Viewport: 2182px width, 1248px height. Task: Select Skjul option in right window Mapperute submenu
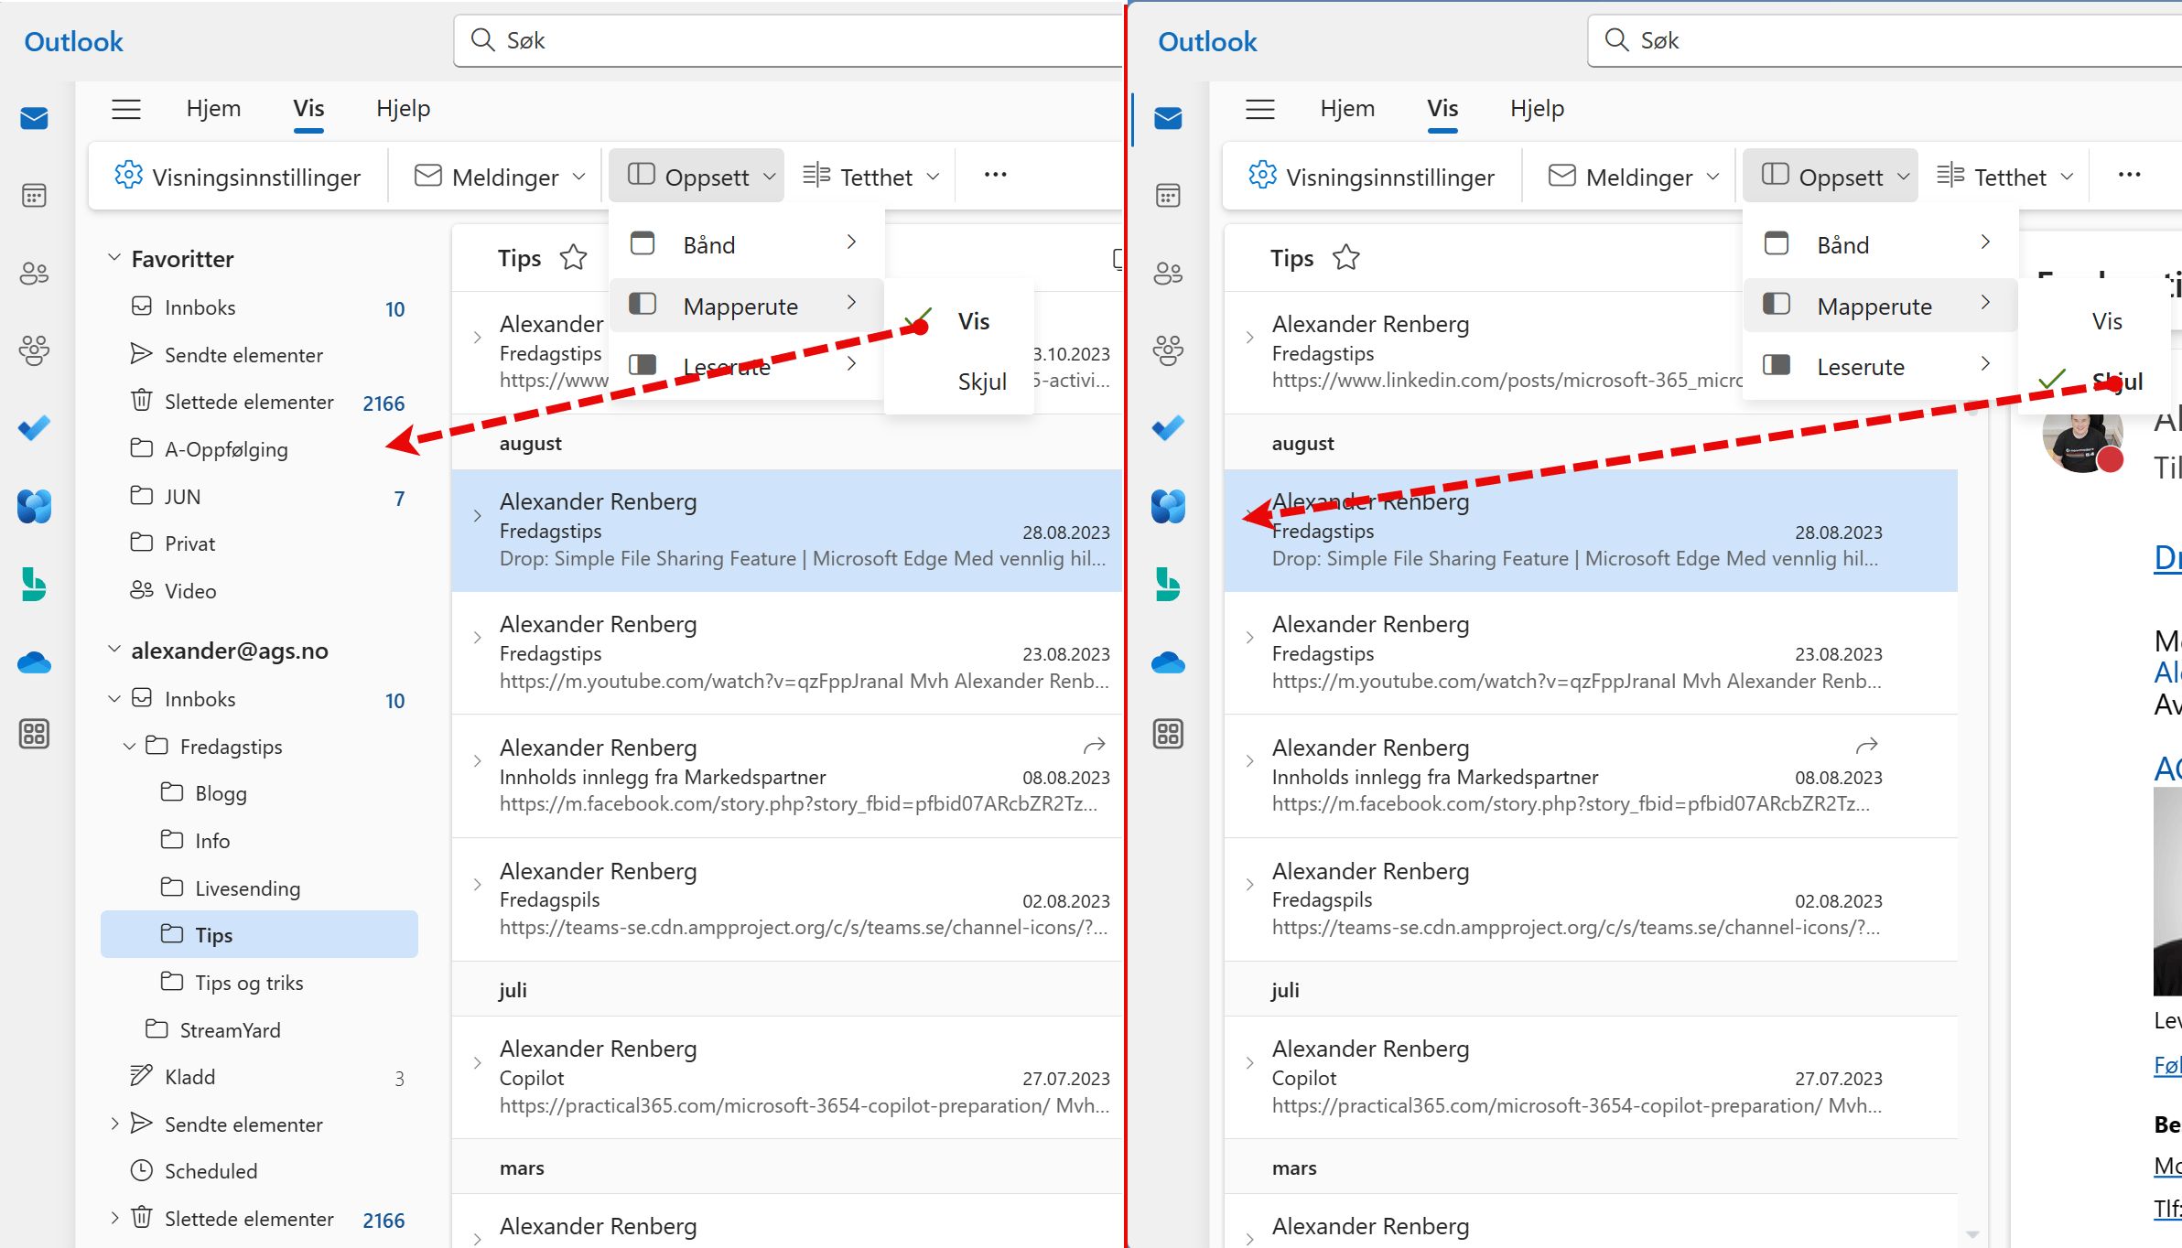click(2094, 382)
